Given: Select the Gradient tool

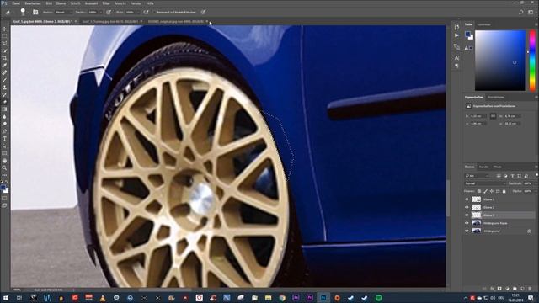Looking at the screenshot, I should pyautogui.click(x=4, y=109).
